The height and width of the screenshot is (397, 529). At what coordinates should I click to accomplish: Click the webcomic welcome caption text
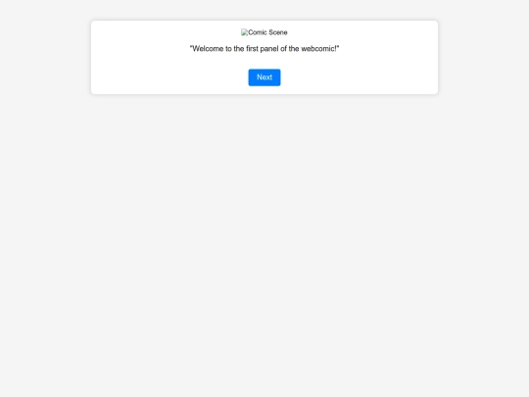pyautogui.click(x=264, y=49)
